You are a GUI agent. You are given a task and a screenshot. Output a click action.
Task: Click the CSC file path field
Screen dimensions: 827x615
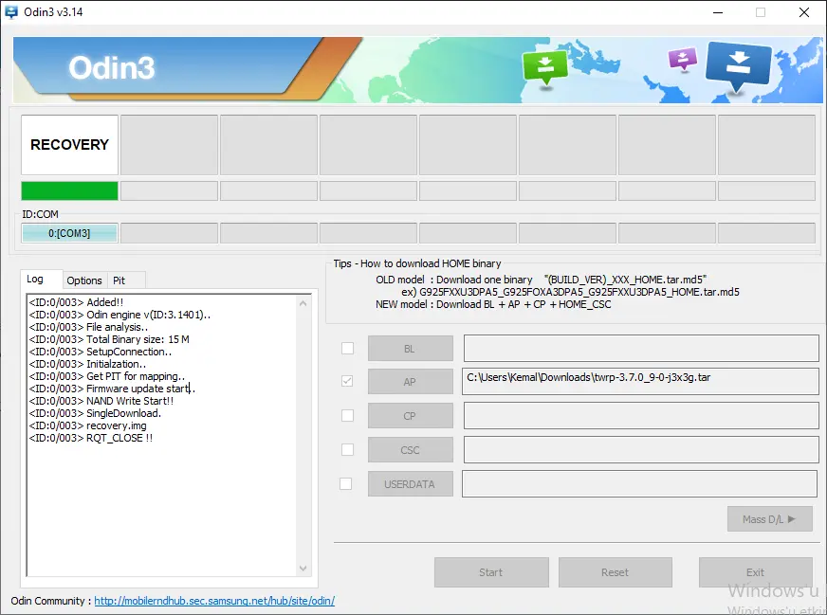pos(641,449)
